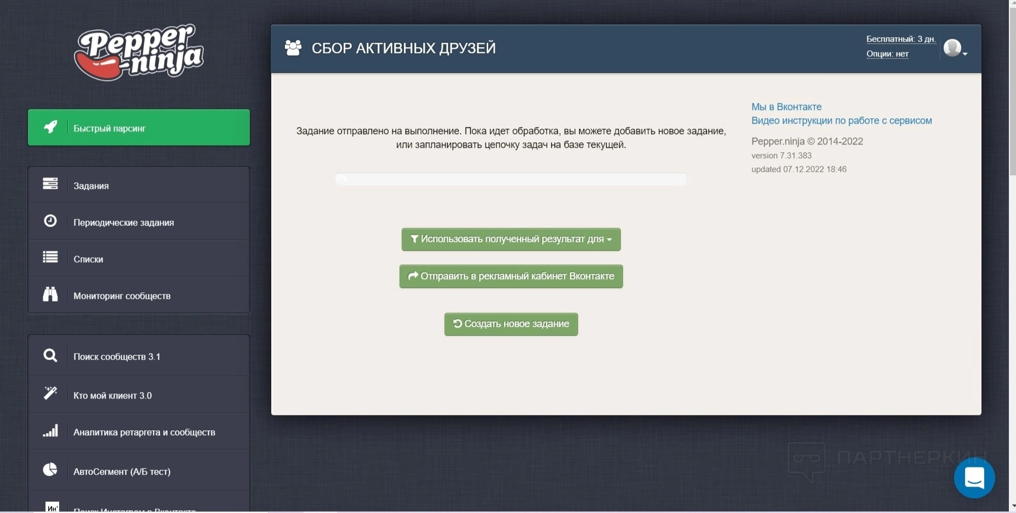Expand the user avatar account menu
Viewport: 1016px width, 513px height.
pyautogui.click(x=955, y=49)
